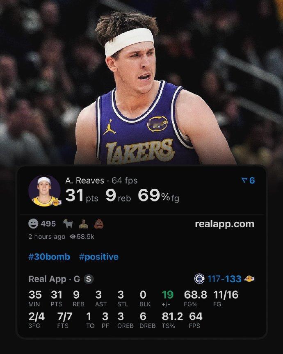Screen dimensions: 283x354
Task: Tap the opponent team logo by score
Action: 199,279
